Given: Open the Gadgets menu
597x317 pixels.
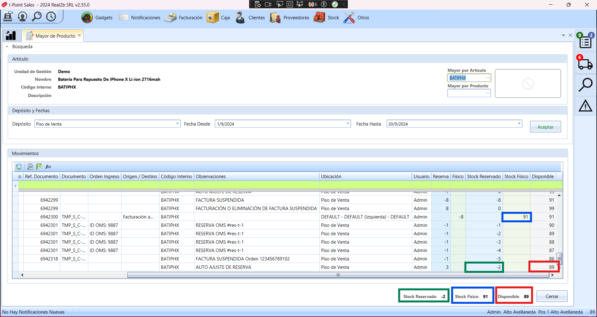Looking at the screenshot, I should (97, 18).
